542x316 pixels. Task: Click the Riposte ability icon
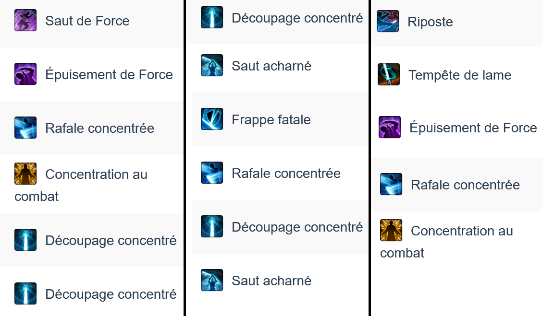(x=387, y=21)
